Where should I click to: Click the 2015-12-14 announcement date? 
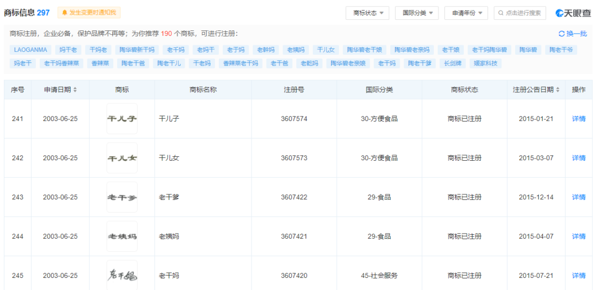coord(536,197)
